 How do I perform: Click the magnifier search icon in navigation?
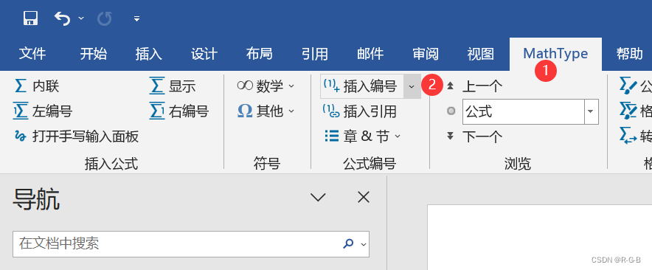coord(347,243)
